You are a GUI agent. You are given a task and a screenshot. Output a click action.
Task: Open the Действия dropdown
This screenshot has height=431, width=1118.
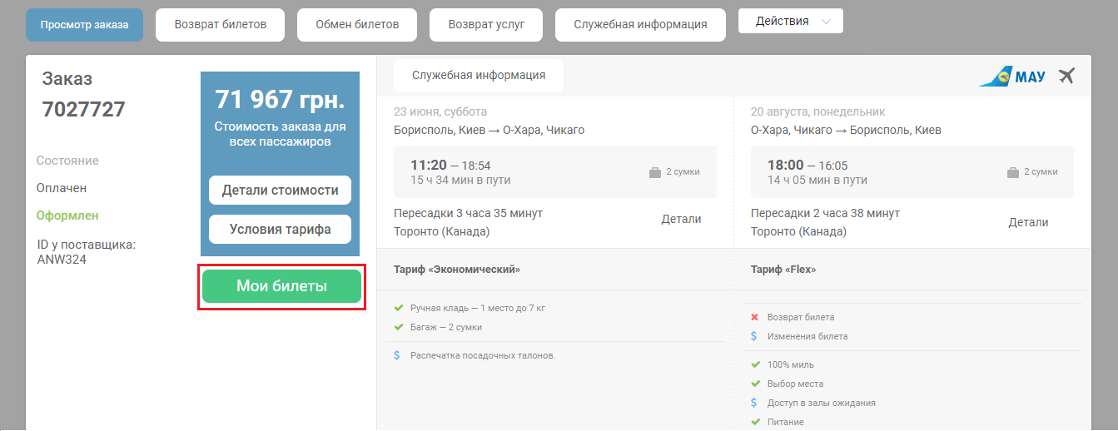[x=790, y=22]
